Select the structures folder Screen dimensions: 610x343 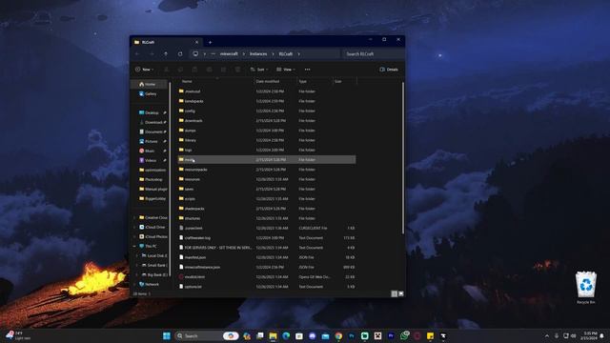[193, 218]
